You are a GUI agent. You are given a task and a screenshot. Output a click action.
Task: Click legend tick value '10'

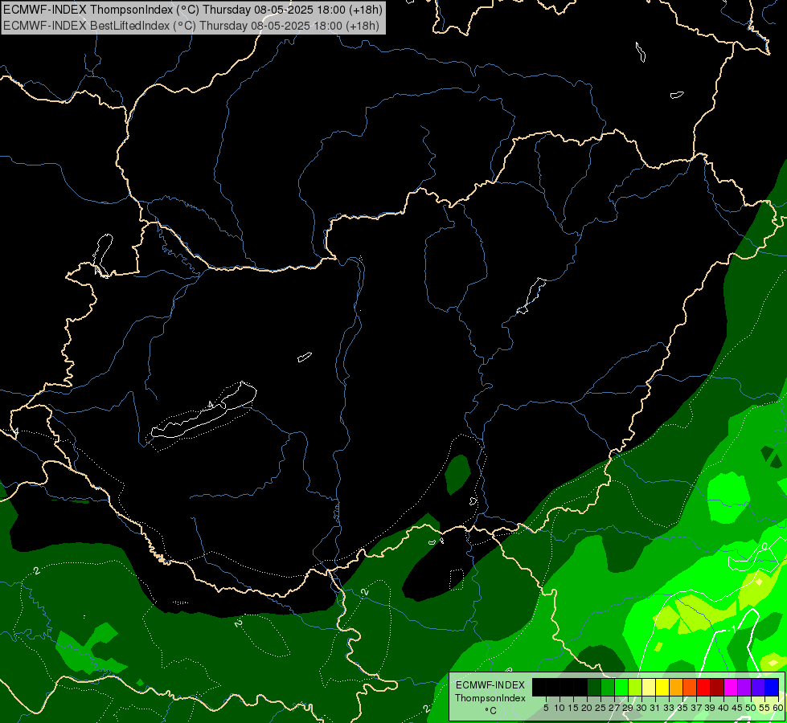[560, 708]
